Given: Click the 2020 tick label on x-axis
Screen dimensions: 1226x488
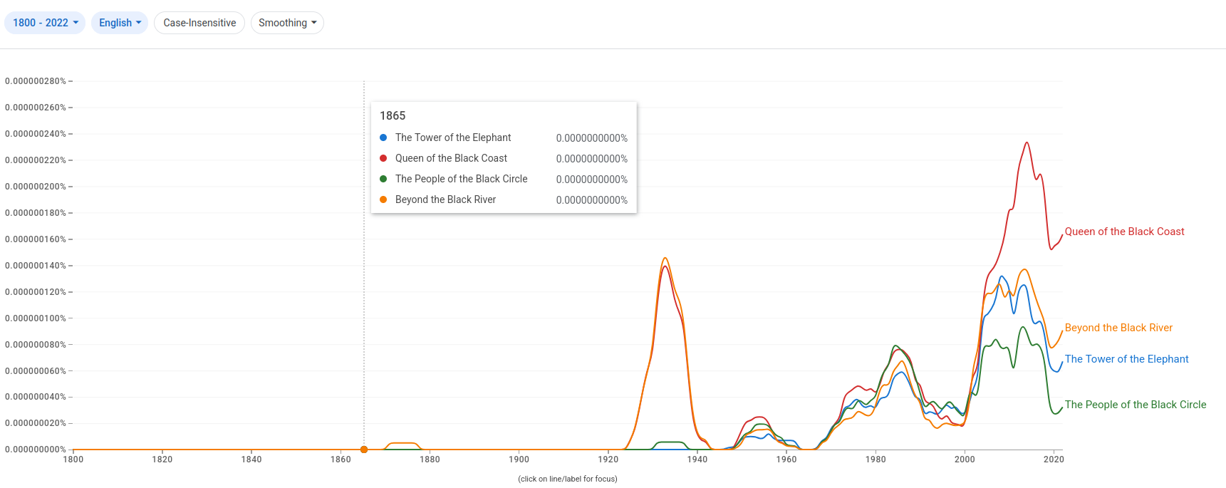Looking at the screenshot, I should (x=1054, y=460).
